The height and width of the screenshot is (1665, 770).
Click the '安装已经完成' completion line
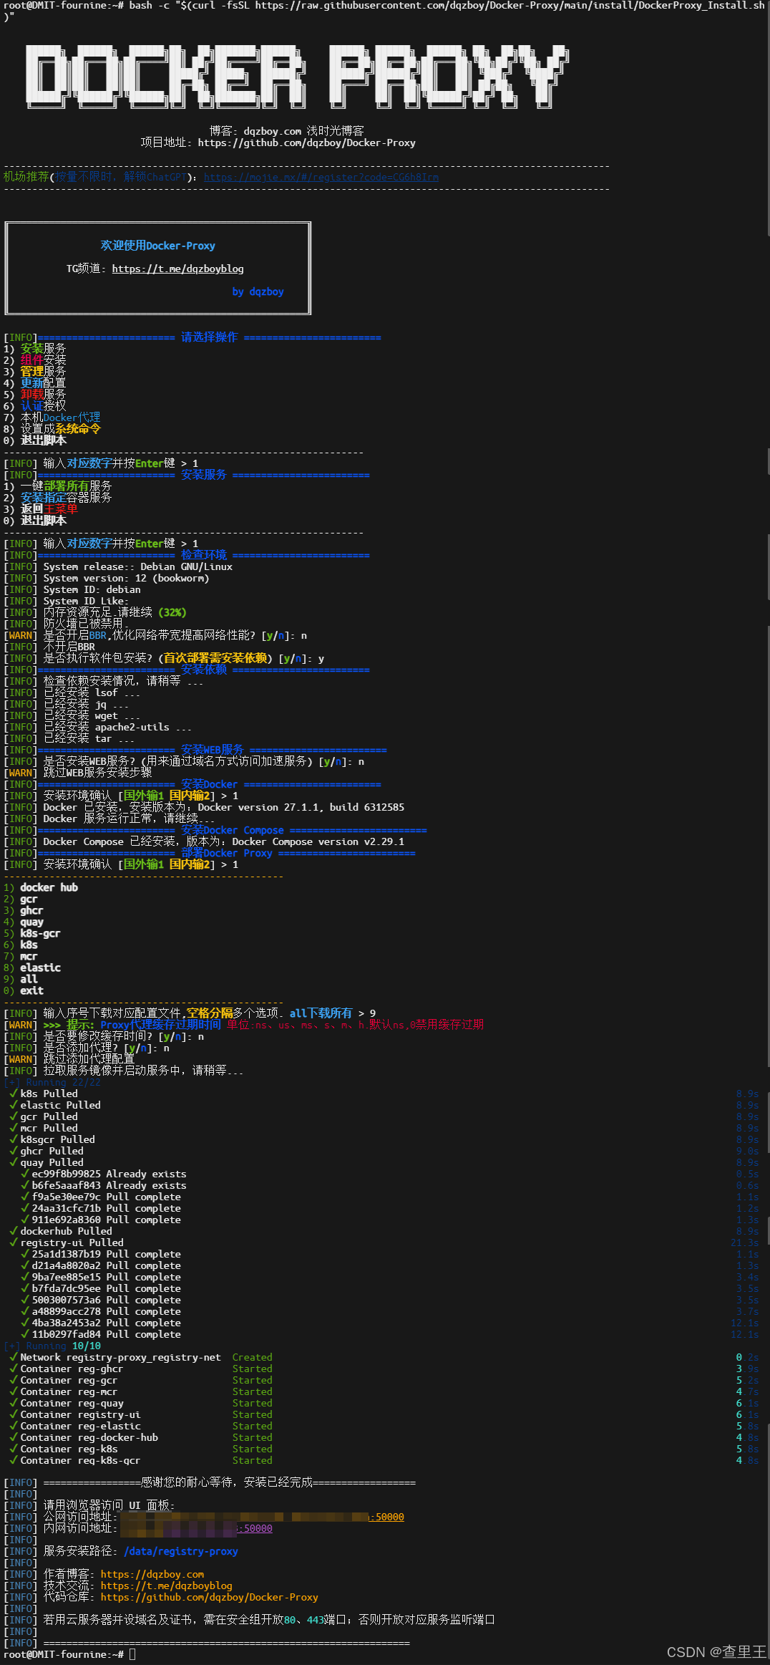coord(209,1482)
